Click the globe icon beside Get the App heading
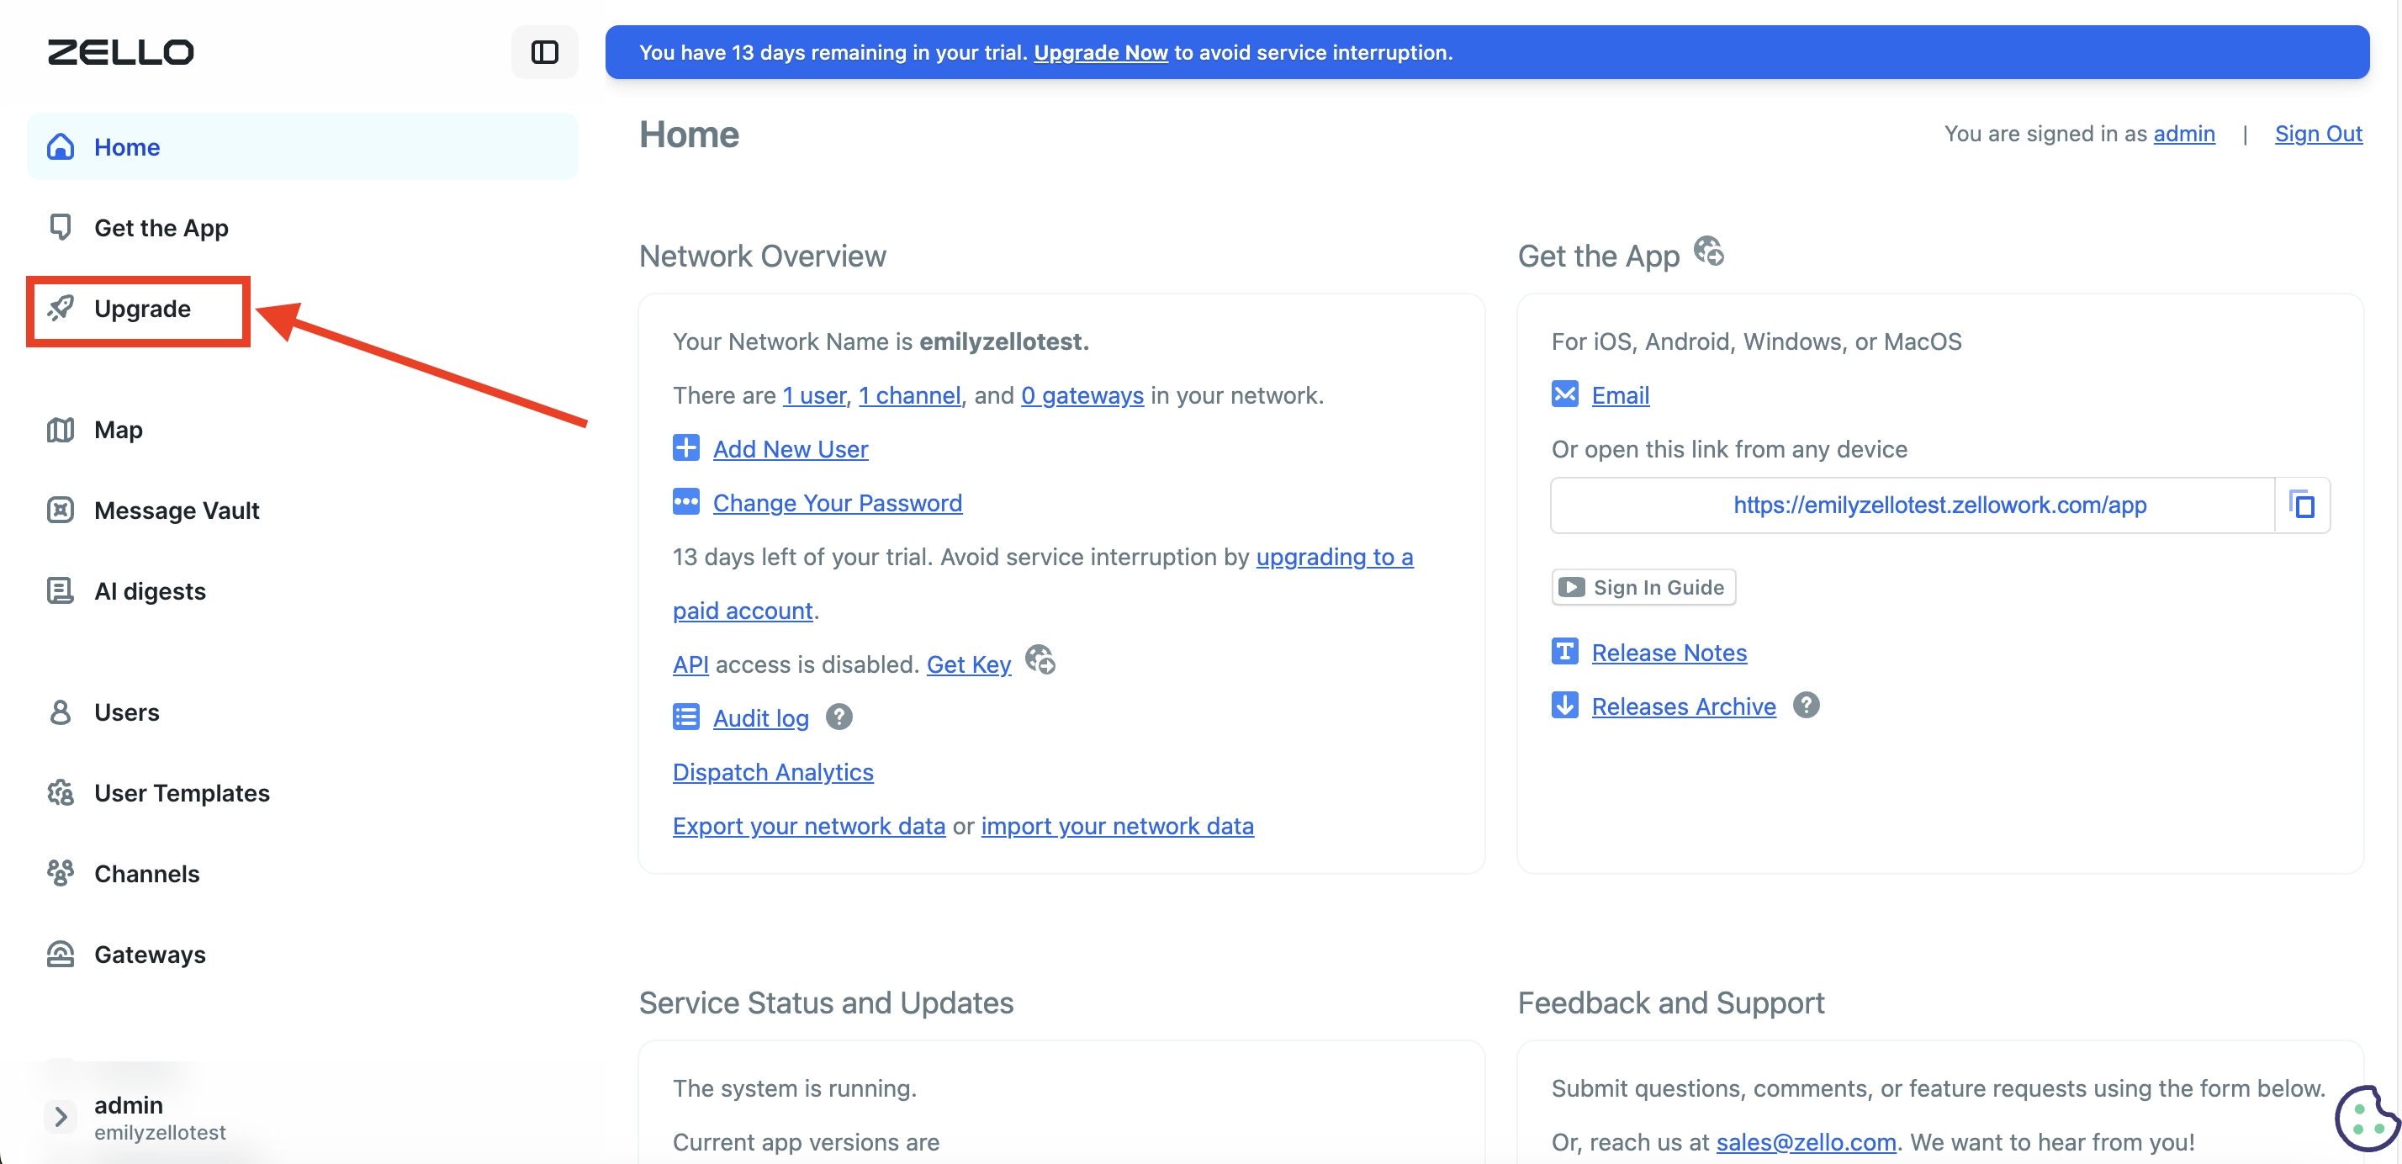This screenshot has width=2402, height=1164. pyautogui.click(x=1709, y=251)
